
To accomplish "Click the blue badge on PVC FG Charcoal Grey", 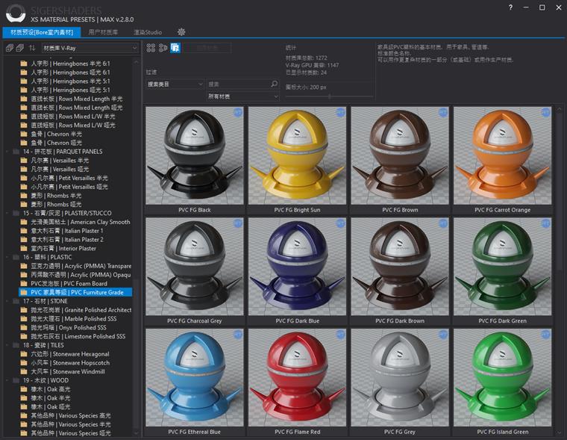I will [x=238, y=223].
